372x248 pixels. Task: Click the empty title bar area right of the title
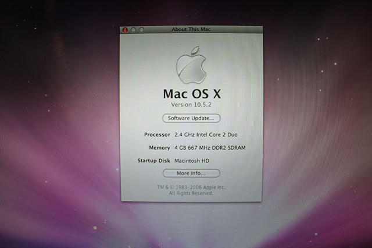pos(238,30)
